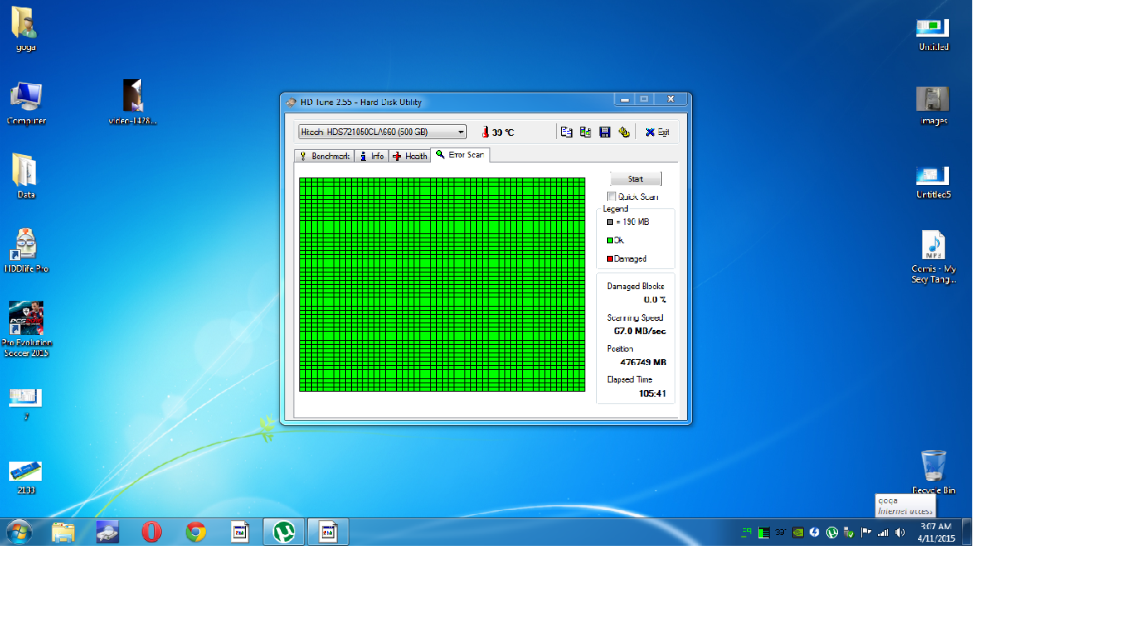Click the red Damaged legend swatch
This screenshot has height=640, width=1139.
pos(610,259)
